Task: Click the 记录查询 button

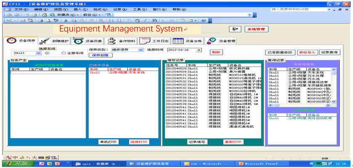Action: tap(329, 52)
